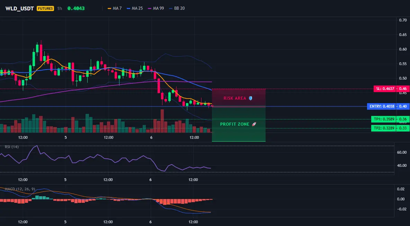Click the FUTURES badge
410x226 pixels.
pyautogui.click(x=45, y=8)
